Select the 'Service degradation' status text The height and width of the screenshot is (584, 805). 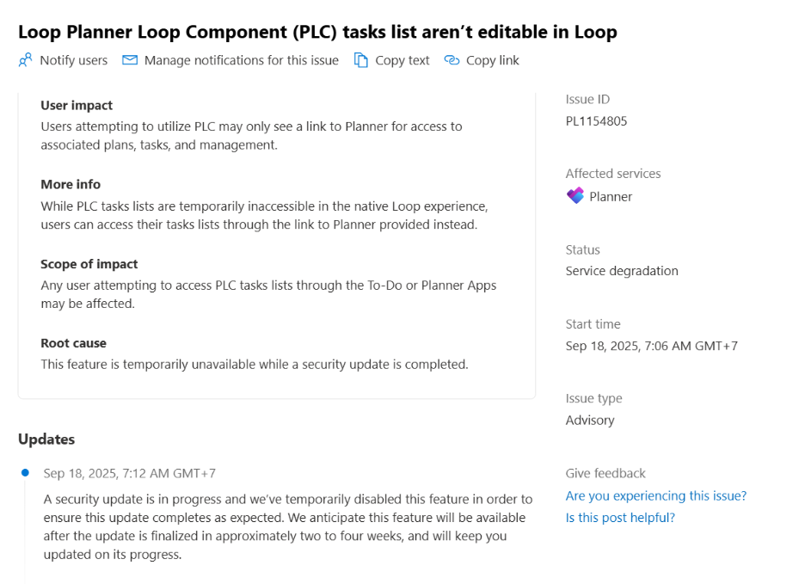tap(622, 271)
